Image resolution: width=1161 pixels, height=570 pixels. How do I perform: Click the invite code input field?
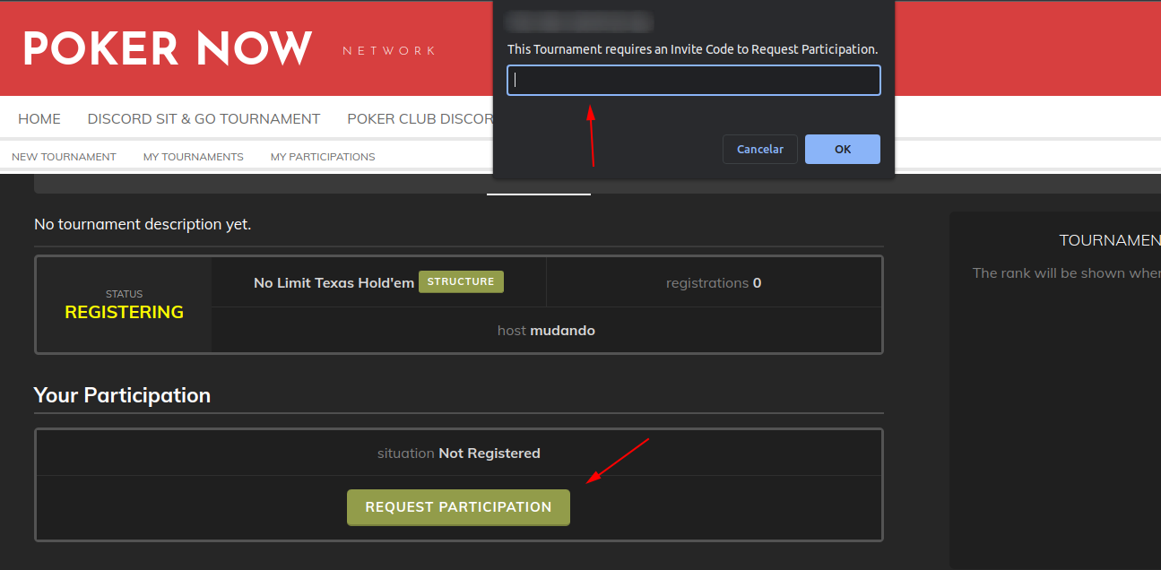[x=694, y=80]
